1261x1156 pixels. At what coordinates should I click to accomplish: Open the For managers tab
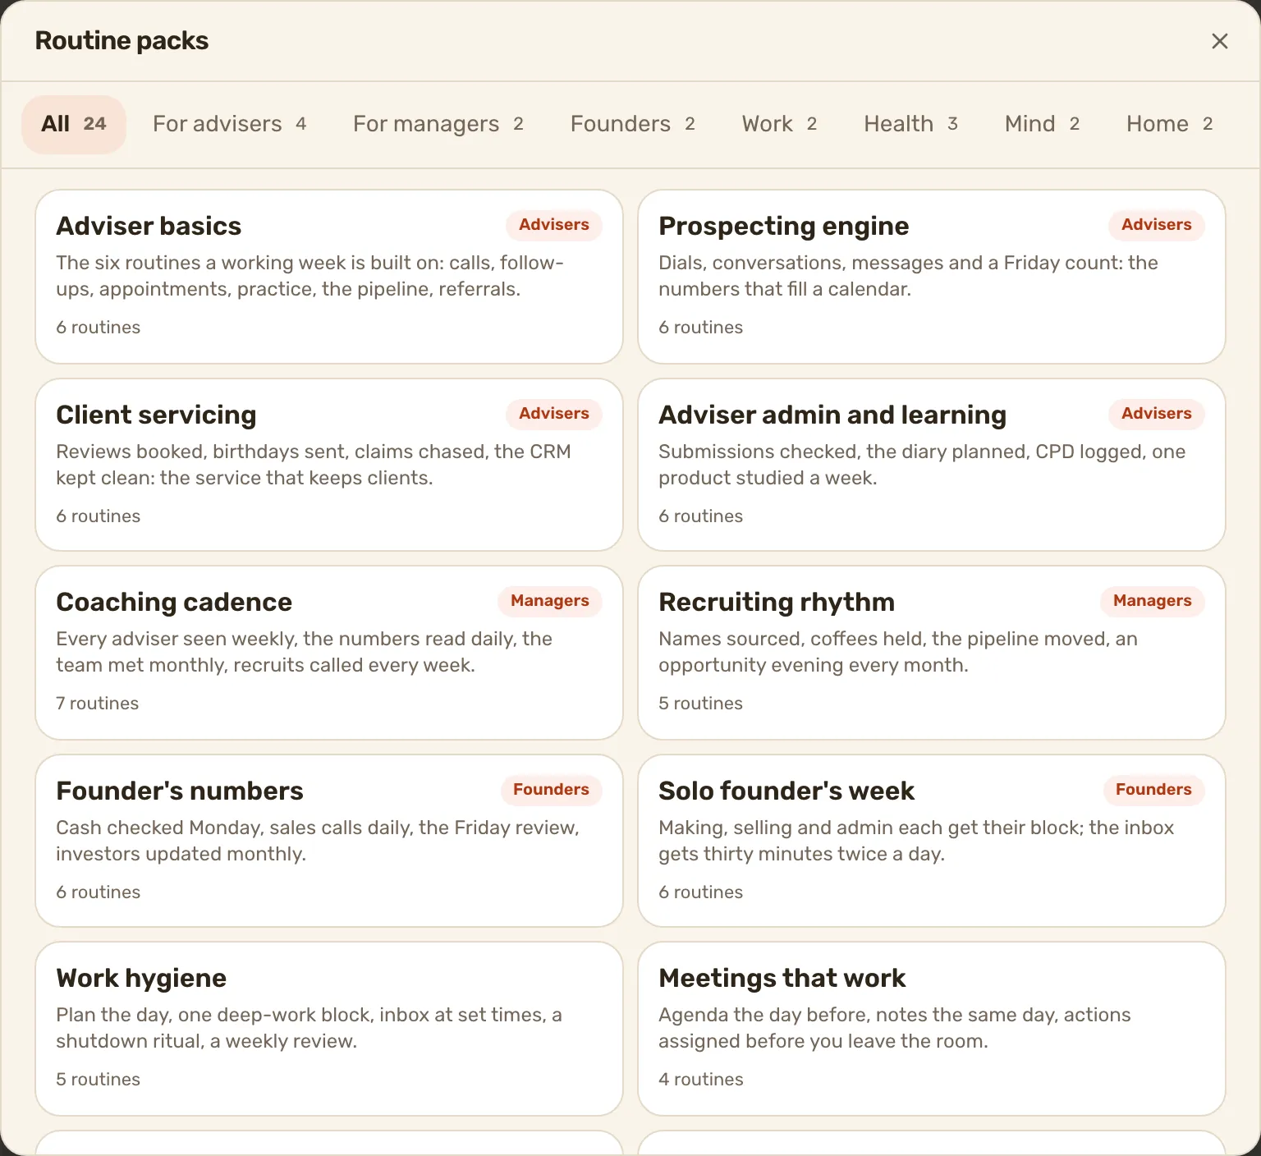pyautogui.click(x=438, y=124)
